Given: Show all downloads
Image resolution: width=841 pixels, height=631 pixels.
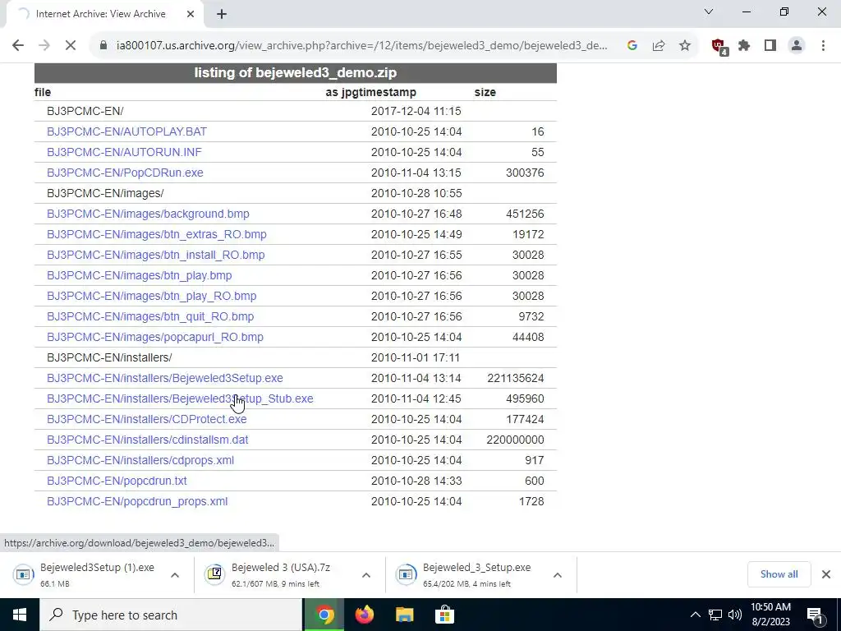Looking at the screenshot, I should click(779, 574).
